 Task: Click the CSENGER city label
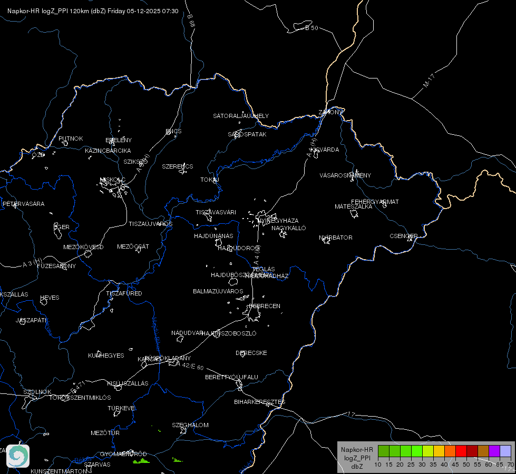(x=403, y=236)
